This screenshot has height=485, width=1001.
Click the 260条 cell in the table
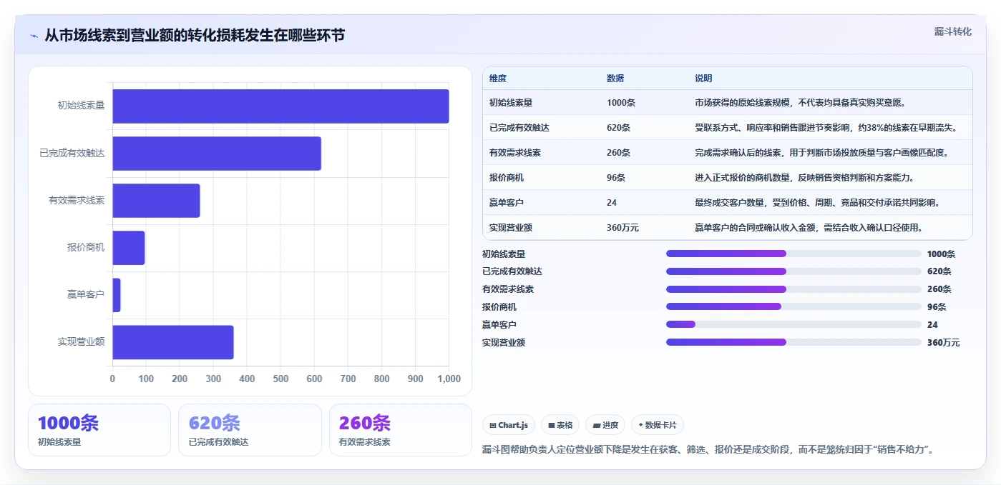[618, 153]
